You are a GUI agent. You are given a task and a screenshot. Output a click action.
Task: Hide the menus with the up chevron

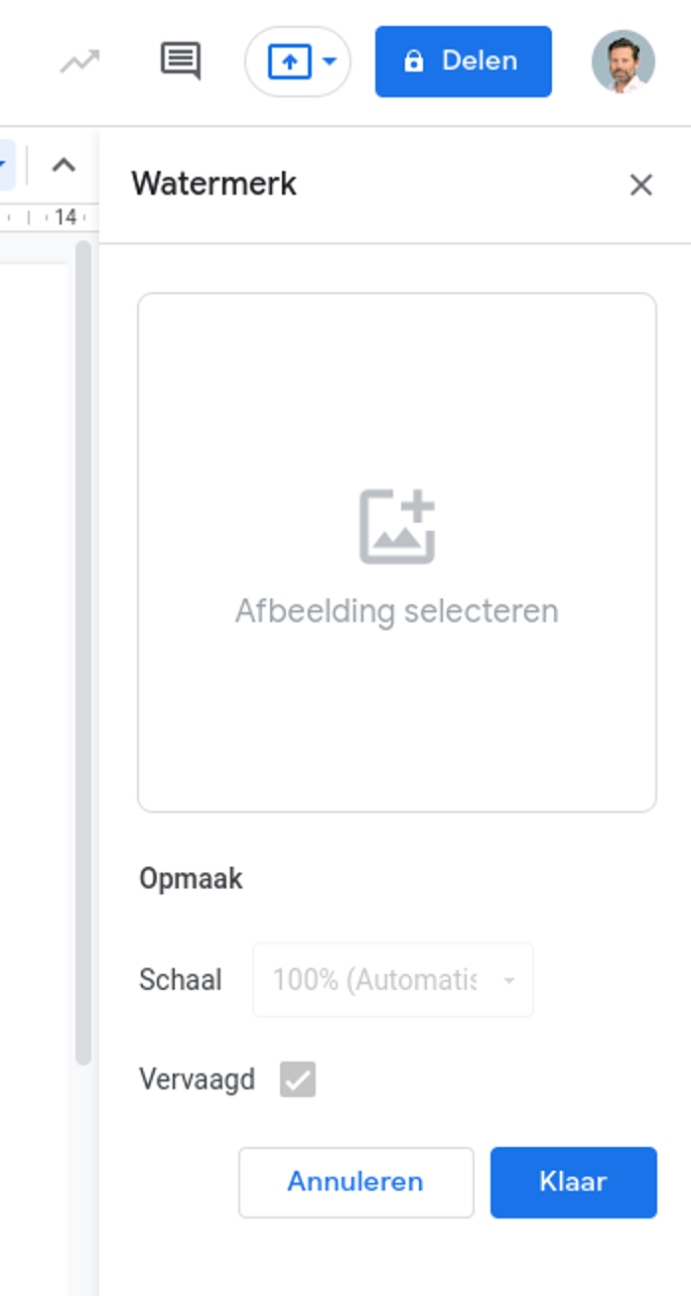coord(64,166)
